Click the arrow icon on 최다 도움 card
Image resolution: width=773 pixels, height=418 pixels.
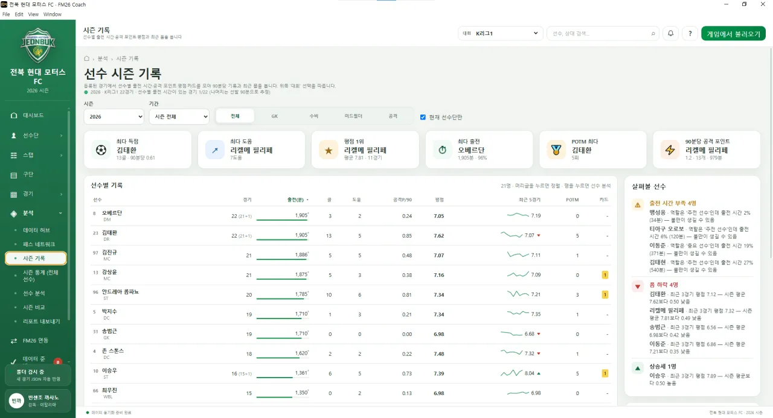(x=215, y=150)
